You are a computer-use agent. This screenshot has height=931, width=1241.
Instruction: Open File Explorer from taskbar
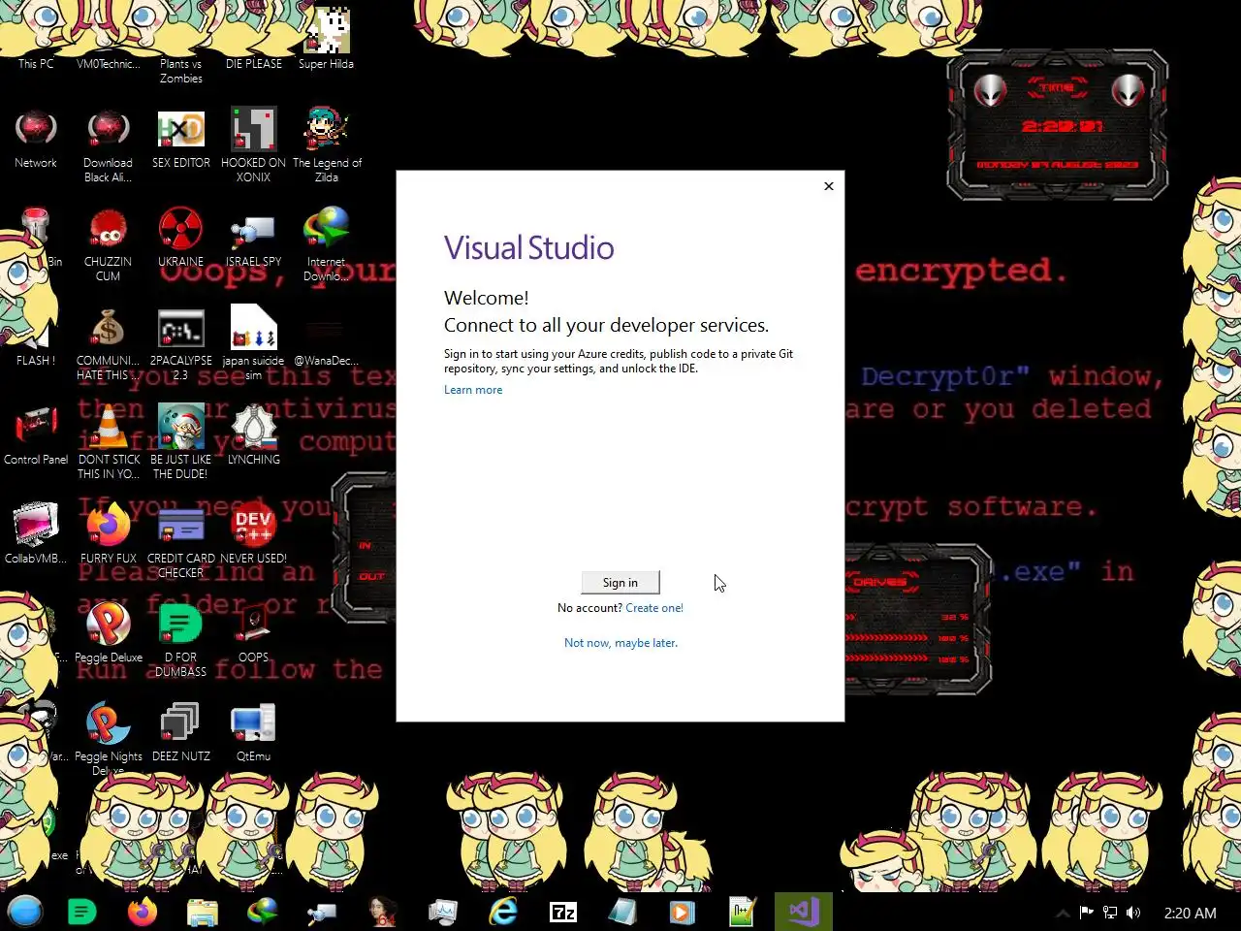(203, 912)
